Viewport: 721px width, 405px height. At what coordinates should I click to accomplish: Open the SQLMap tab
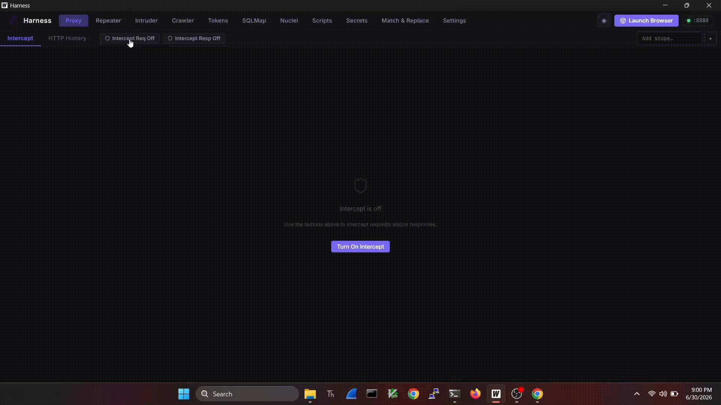[x=254, y=21]
